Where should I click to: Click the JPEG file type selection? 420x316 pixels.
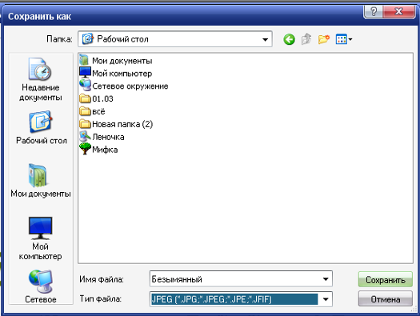pyautogui.click(x=234, y=299)
